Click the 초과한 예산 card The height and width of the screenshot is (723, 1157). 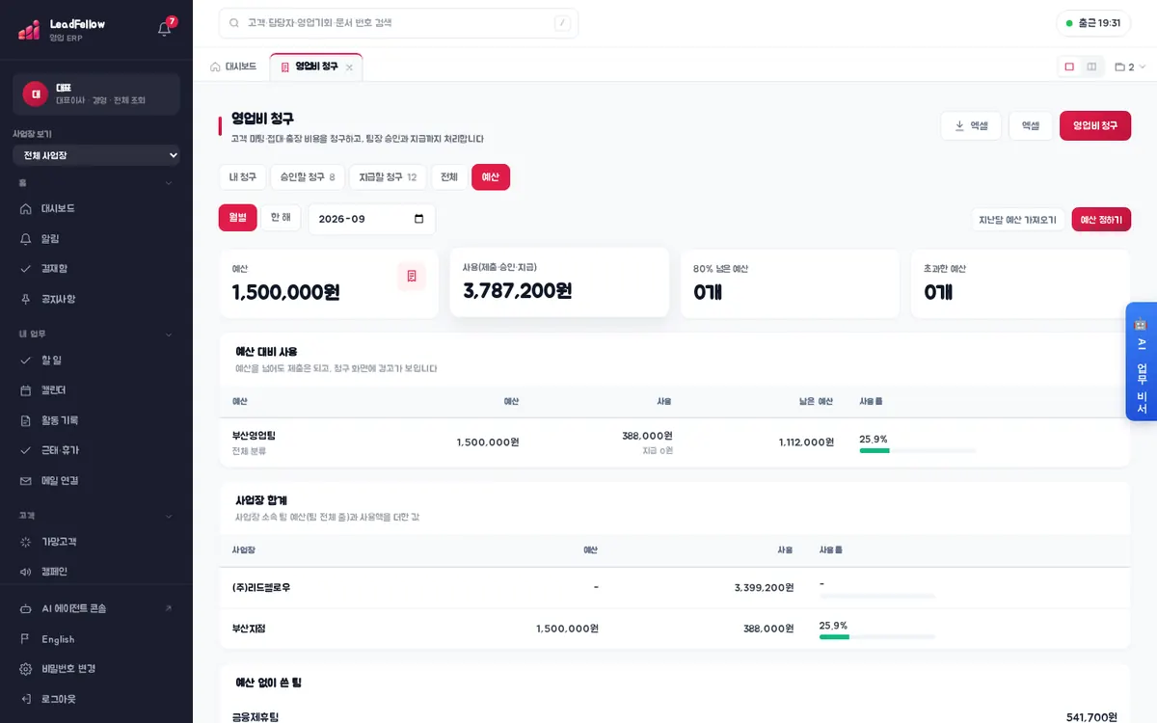tap(1020, 282)
